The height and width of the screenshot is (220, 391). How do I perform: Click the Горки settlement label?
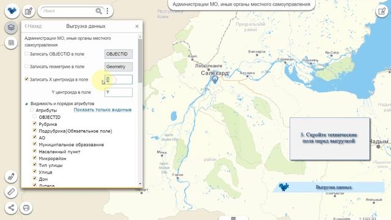pos(178,175)
